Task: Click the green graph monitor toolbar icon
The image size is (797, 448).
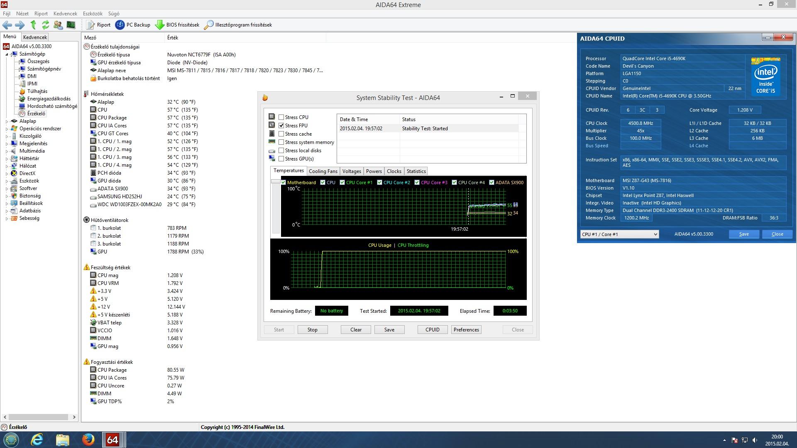Action: click(x=71, y=25)
